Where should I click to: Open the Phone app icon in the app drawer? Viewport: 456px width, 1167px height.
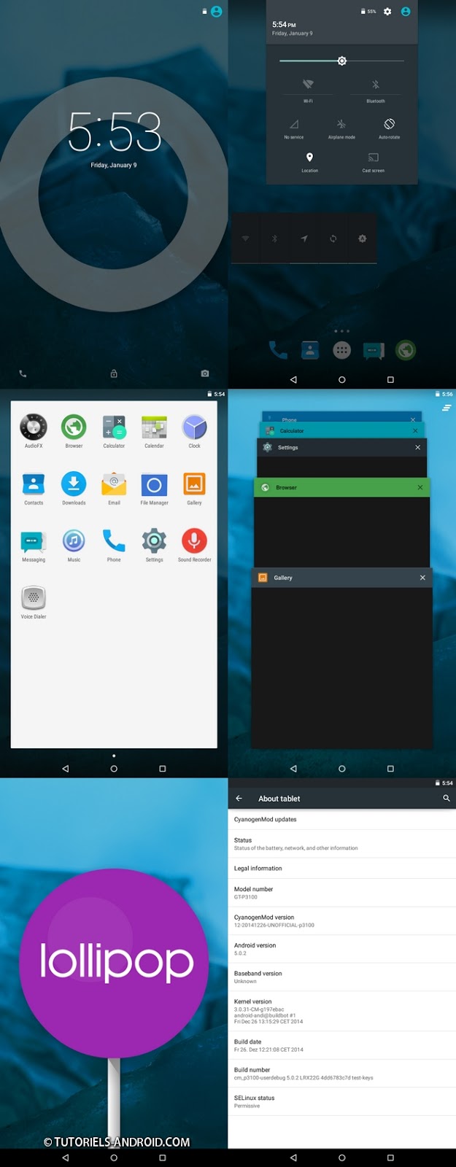tap(114, 541)
